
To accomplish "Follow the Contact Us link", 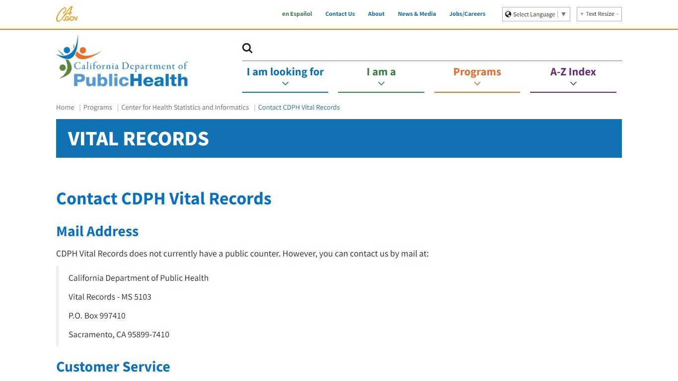I will [340, 14].
